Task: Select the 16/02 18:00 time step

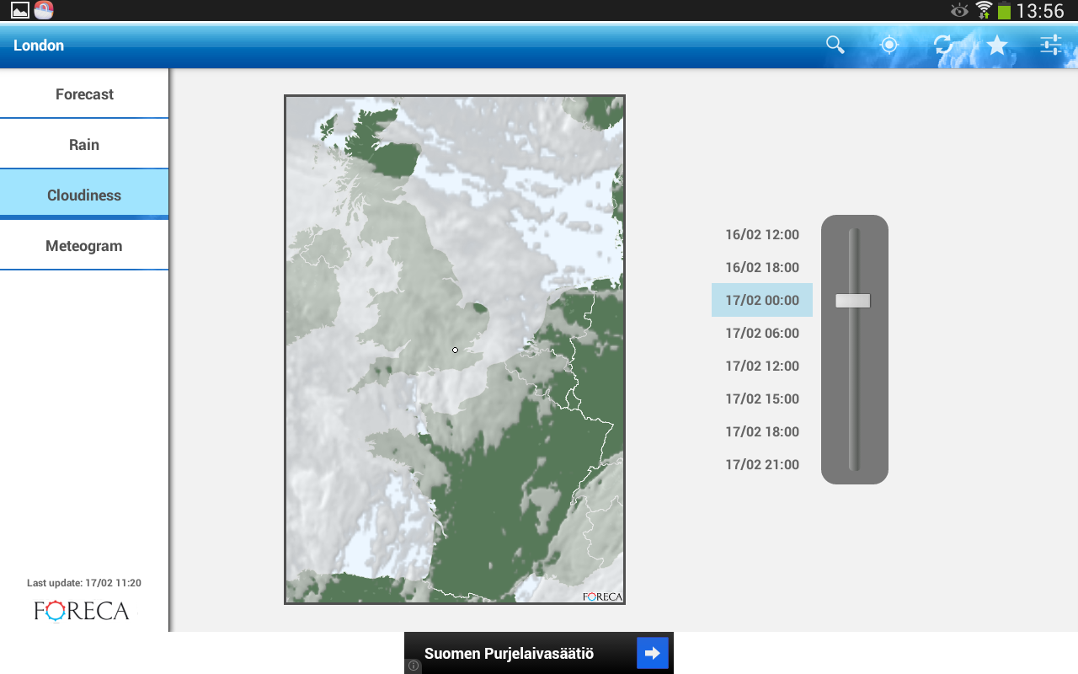Action: coord(762,267)
